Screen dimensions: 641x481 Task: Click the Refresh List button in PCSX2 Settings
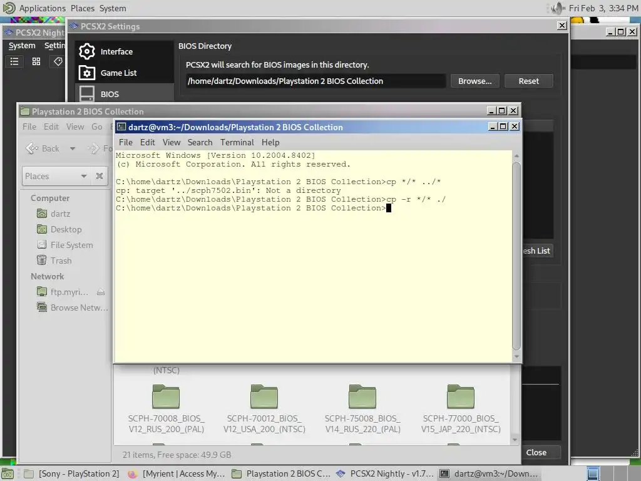537,251
